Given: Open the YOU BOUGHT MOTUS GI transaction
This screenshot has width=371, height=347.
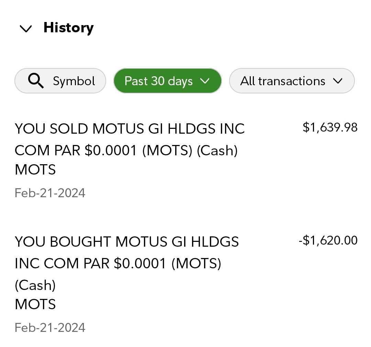Looking at the screenshot, I should coord(126,242).
